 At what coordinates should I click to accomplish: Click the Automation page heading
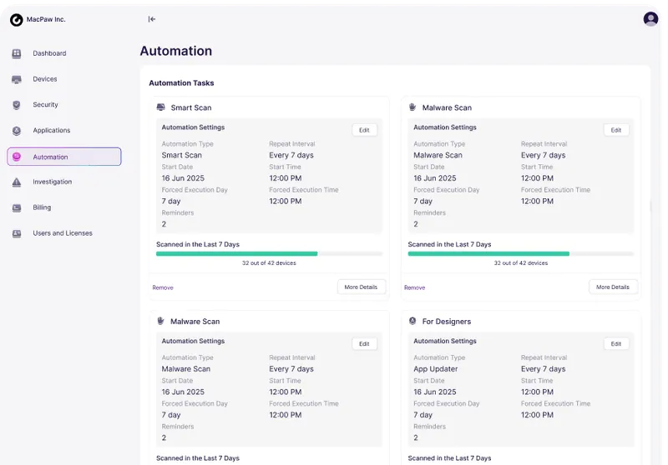pos(176,51)
